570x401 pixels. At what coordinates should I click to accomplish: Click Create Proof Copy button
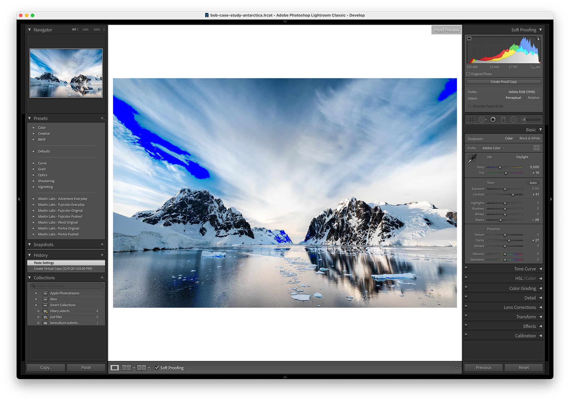coord(503,82)
